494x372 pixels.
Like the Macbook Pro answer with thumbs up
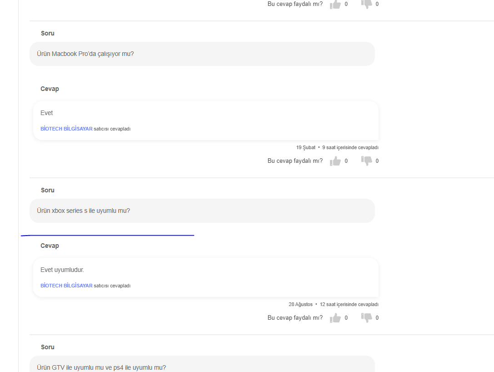pyautogui.click(x=335, y=161)
